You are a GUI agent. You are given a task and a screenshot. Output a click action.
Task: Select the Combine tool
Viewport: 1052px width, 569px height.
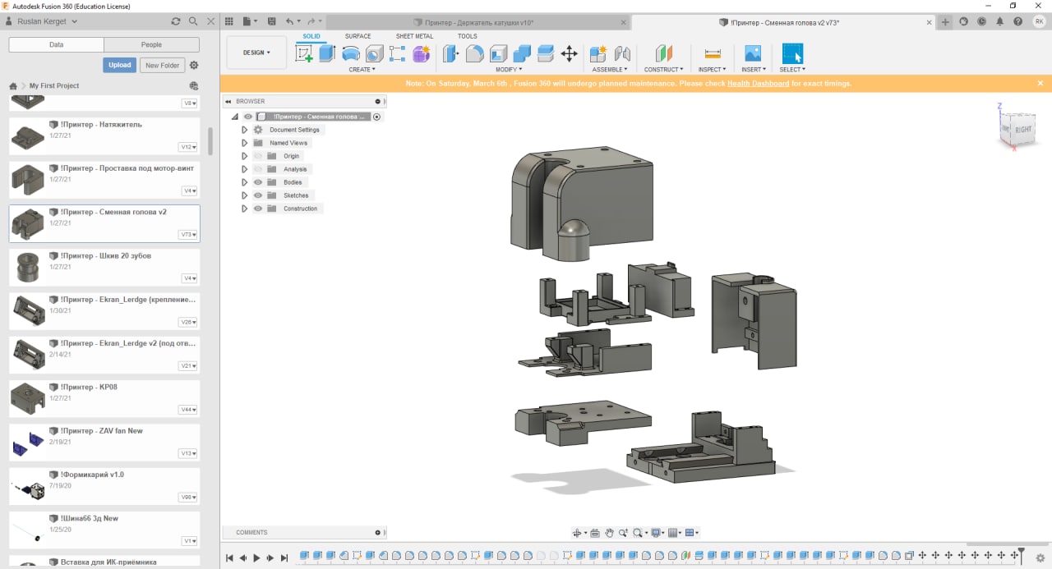[522, 54]
